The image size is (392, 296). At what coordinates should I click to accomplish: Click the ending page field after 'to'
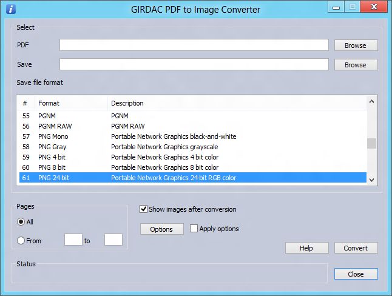point(113,240)
